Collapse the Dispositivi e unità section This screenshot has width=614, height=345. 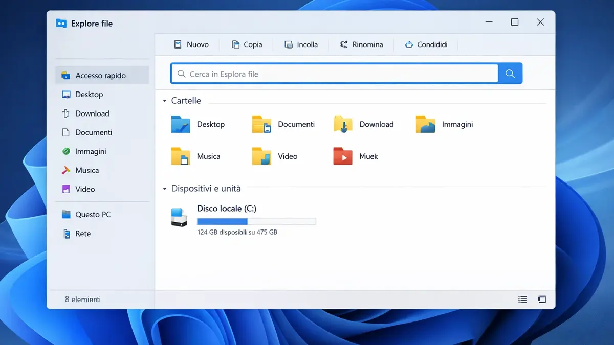click(165, 189)
